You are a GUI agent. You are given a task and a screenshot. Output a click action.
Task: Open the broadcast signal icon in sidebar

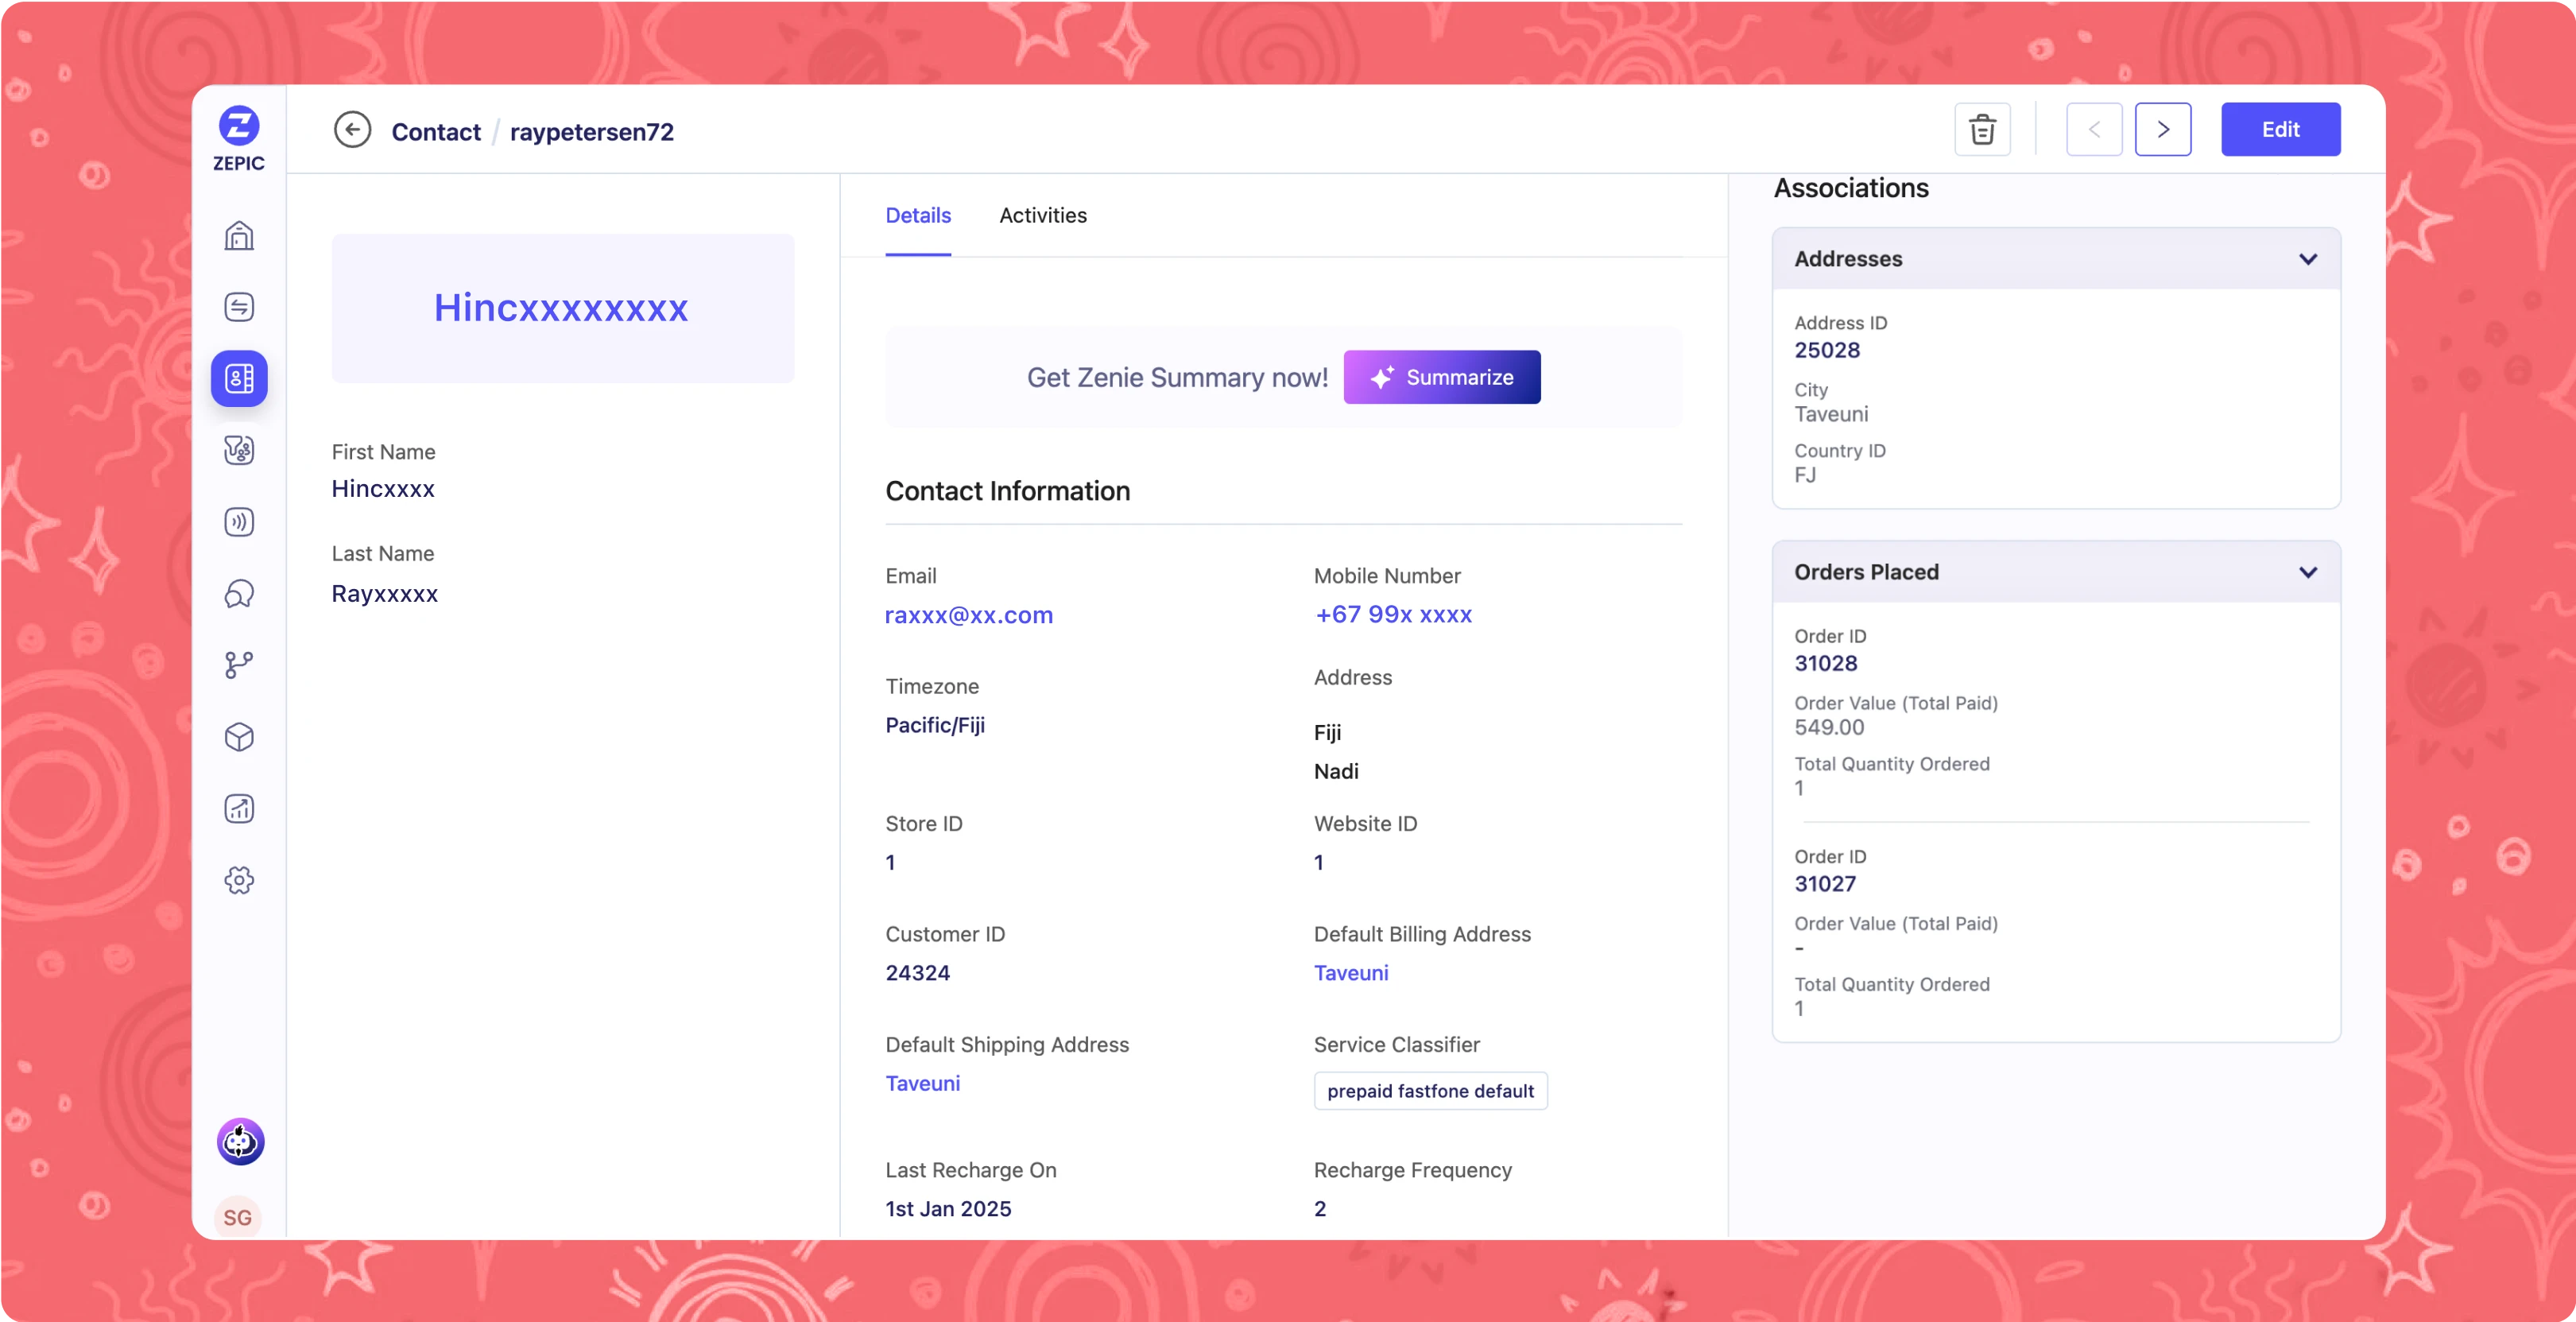239,522
